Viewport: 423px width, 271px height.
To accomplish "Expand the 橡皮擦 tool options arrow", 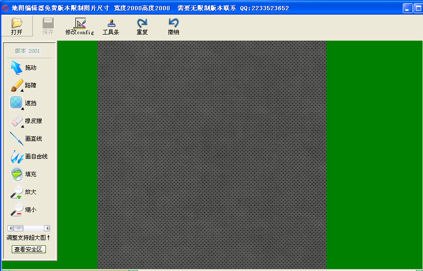I will pyautogui.click(x=22, y=127).
